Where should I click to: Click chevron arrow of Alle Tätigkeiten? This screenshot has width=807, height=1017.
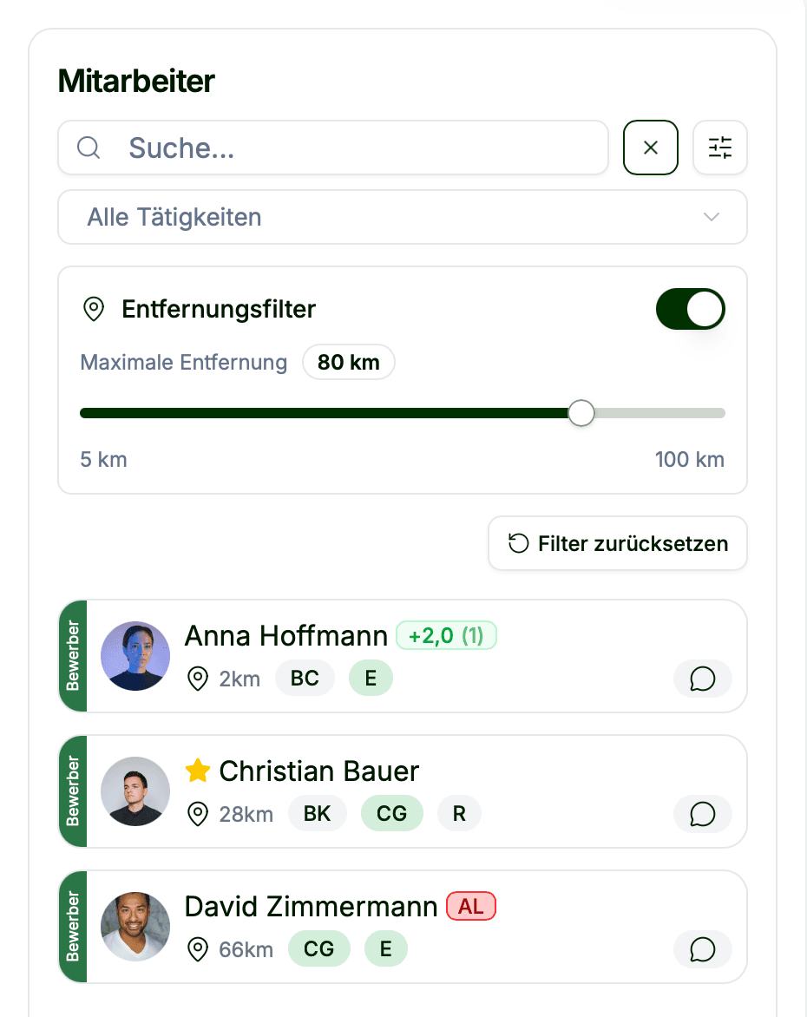pos(712,217)
